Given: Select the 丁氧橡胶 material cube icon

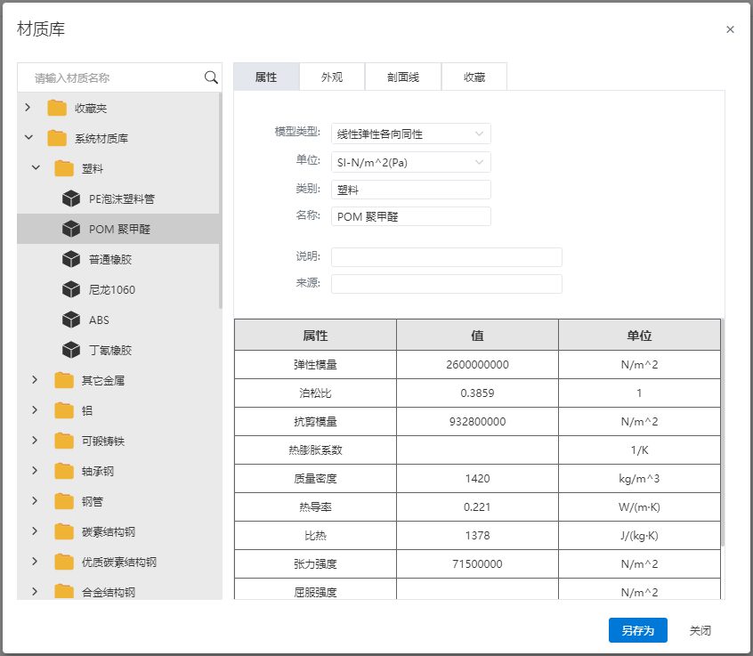Looking at the screenshot, I should pos(71,350).
